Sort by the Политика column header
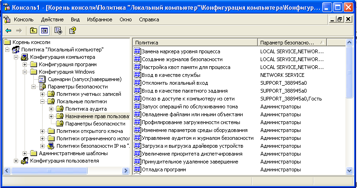This screenshot has height=188, width=357. click(195, 43)
